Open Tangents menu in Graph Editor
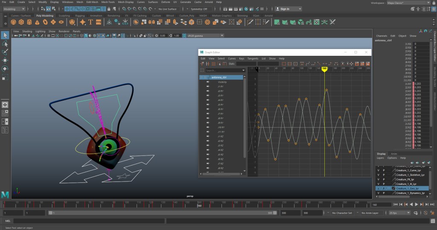Viewport: 437px width, 230px height. (x=253, y=58)
